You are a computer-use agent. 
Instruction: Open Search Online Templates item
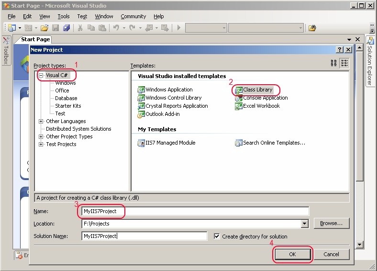[x=270, y=143]
